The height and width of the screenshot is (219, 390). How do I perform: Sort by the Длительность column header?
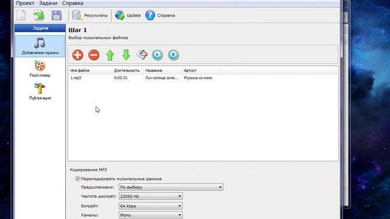[x=127, y=71]
